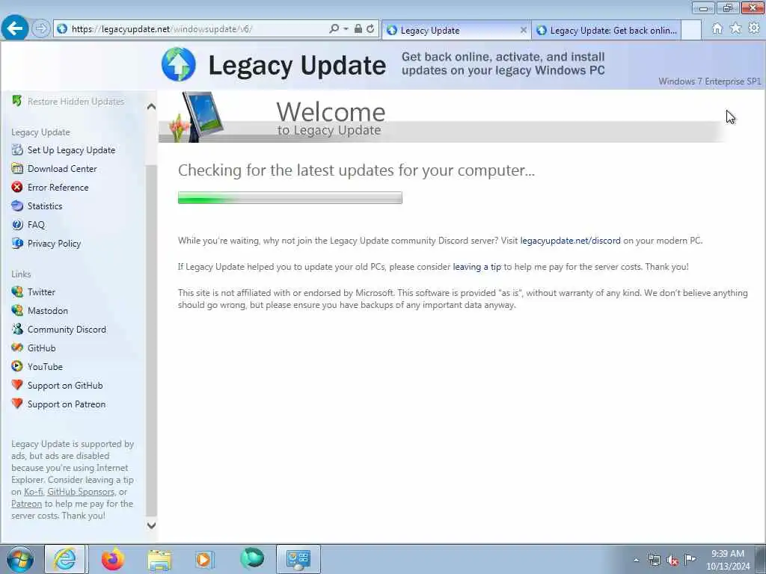Screen dimensions: 766x574
Task: Click the Show desktop strip beside the clock
Action: (x=761, y=559)
